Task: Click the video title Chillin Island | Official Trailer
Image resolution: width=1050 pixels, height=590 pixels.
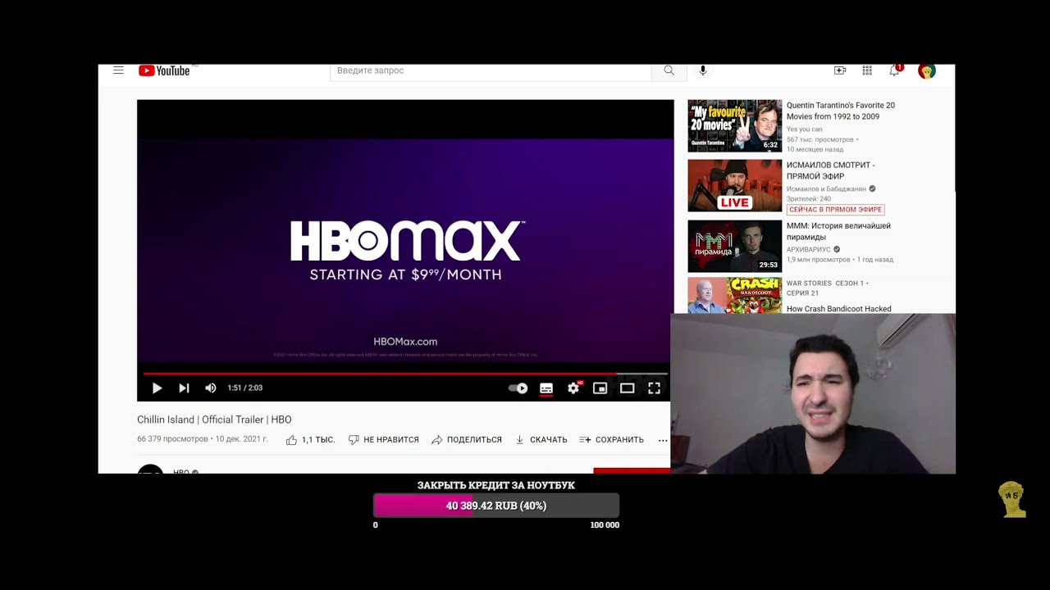Action: coord(214,420)
